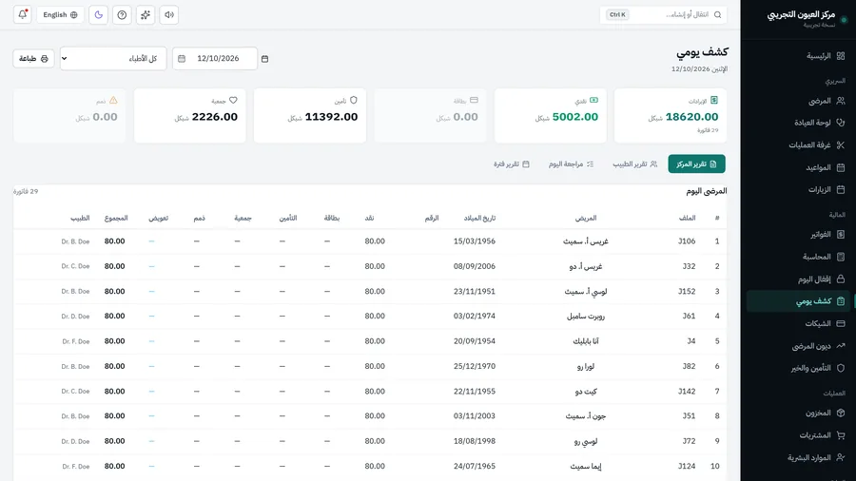Click file number J142

click(x=687, y=391)
